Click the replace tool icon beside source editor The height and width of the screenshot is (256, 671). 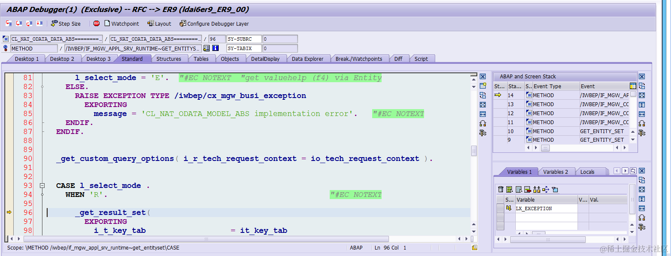pyautogui.click(x=483, y=95)
